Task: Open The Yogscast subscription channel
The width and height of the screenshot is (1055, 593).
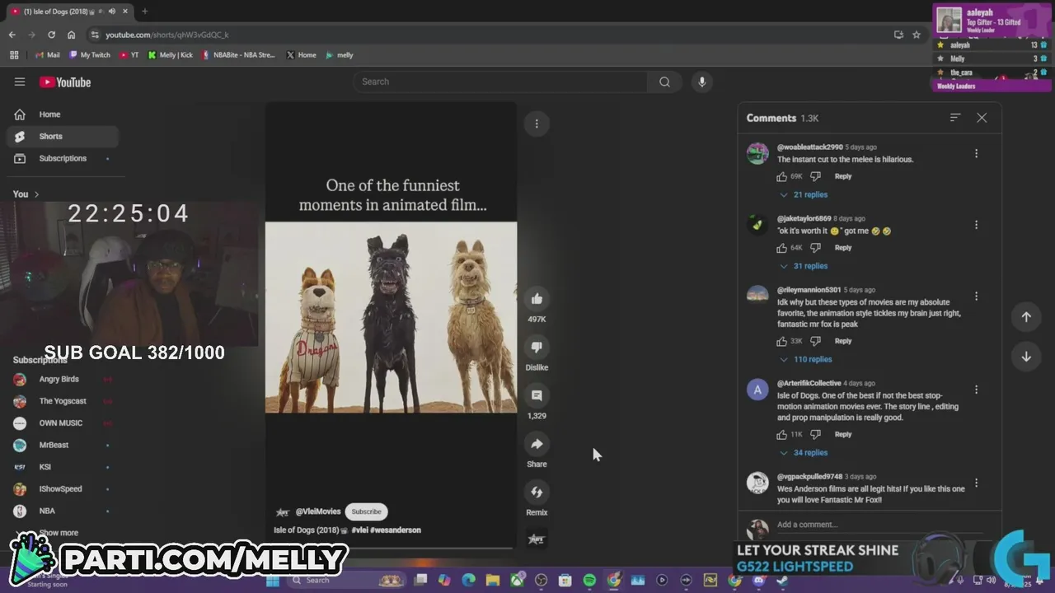Action: 63,401
